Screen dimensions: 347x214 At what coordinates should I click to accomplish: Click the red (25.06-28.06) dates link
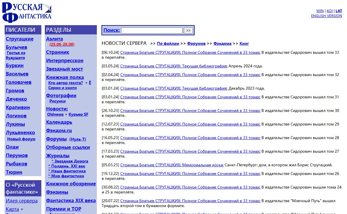pos(62,44)
